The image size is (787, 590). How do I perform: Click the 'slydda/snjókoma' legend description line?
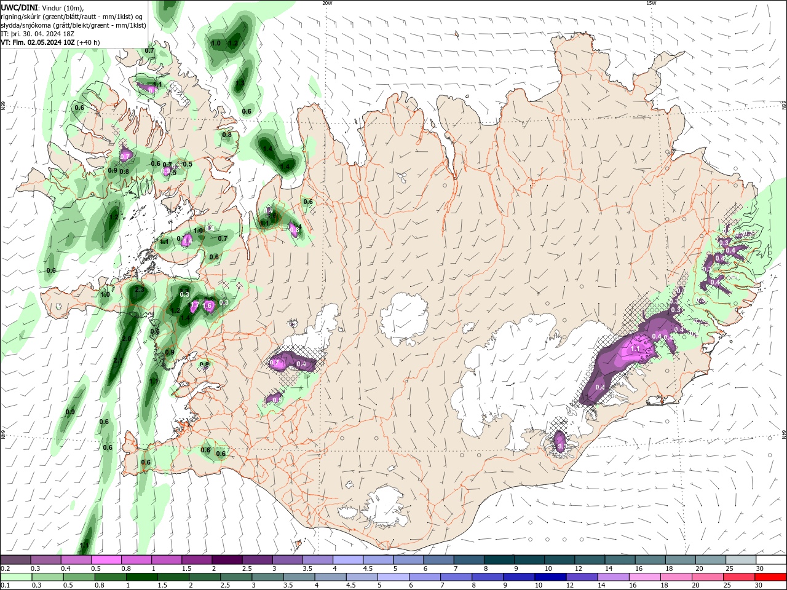tap(73, 25)
